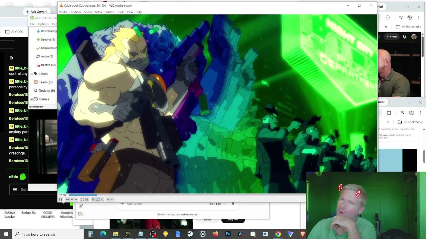
Task: Go to previous media in VLC
Action: [x=67, y=199]
